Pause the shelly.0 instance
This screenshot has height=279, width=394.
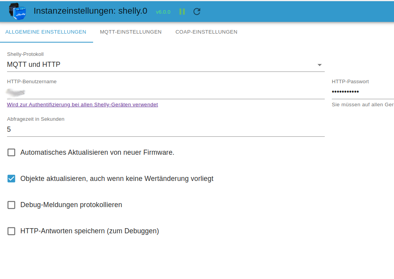182,12
